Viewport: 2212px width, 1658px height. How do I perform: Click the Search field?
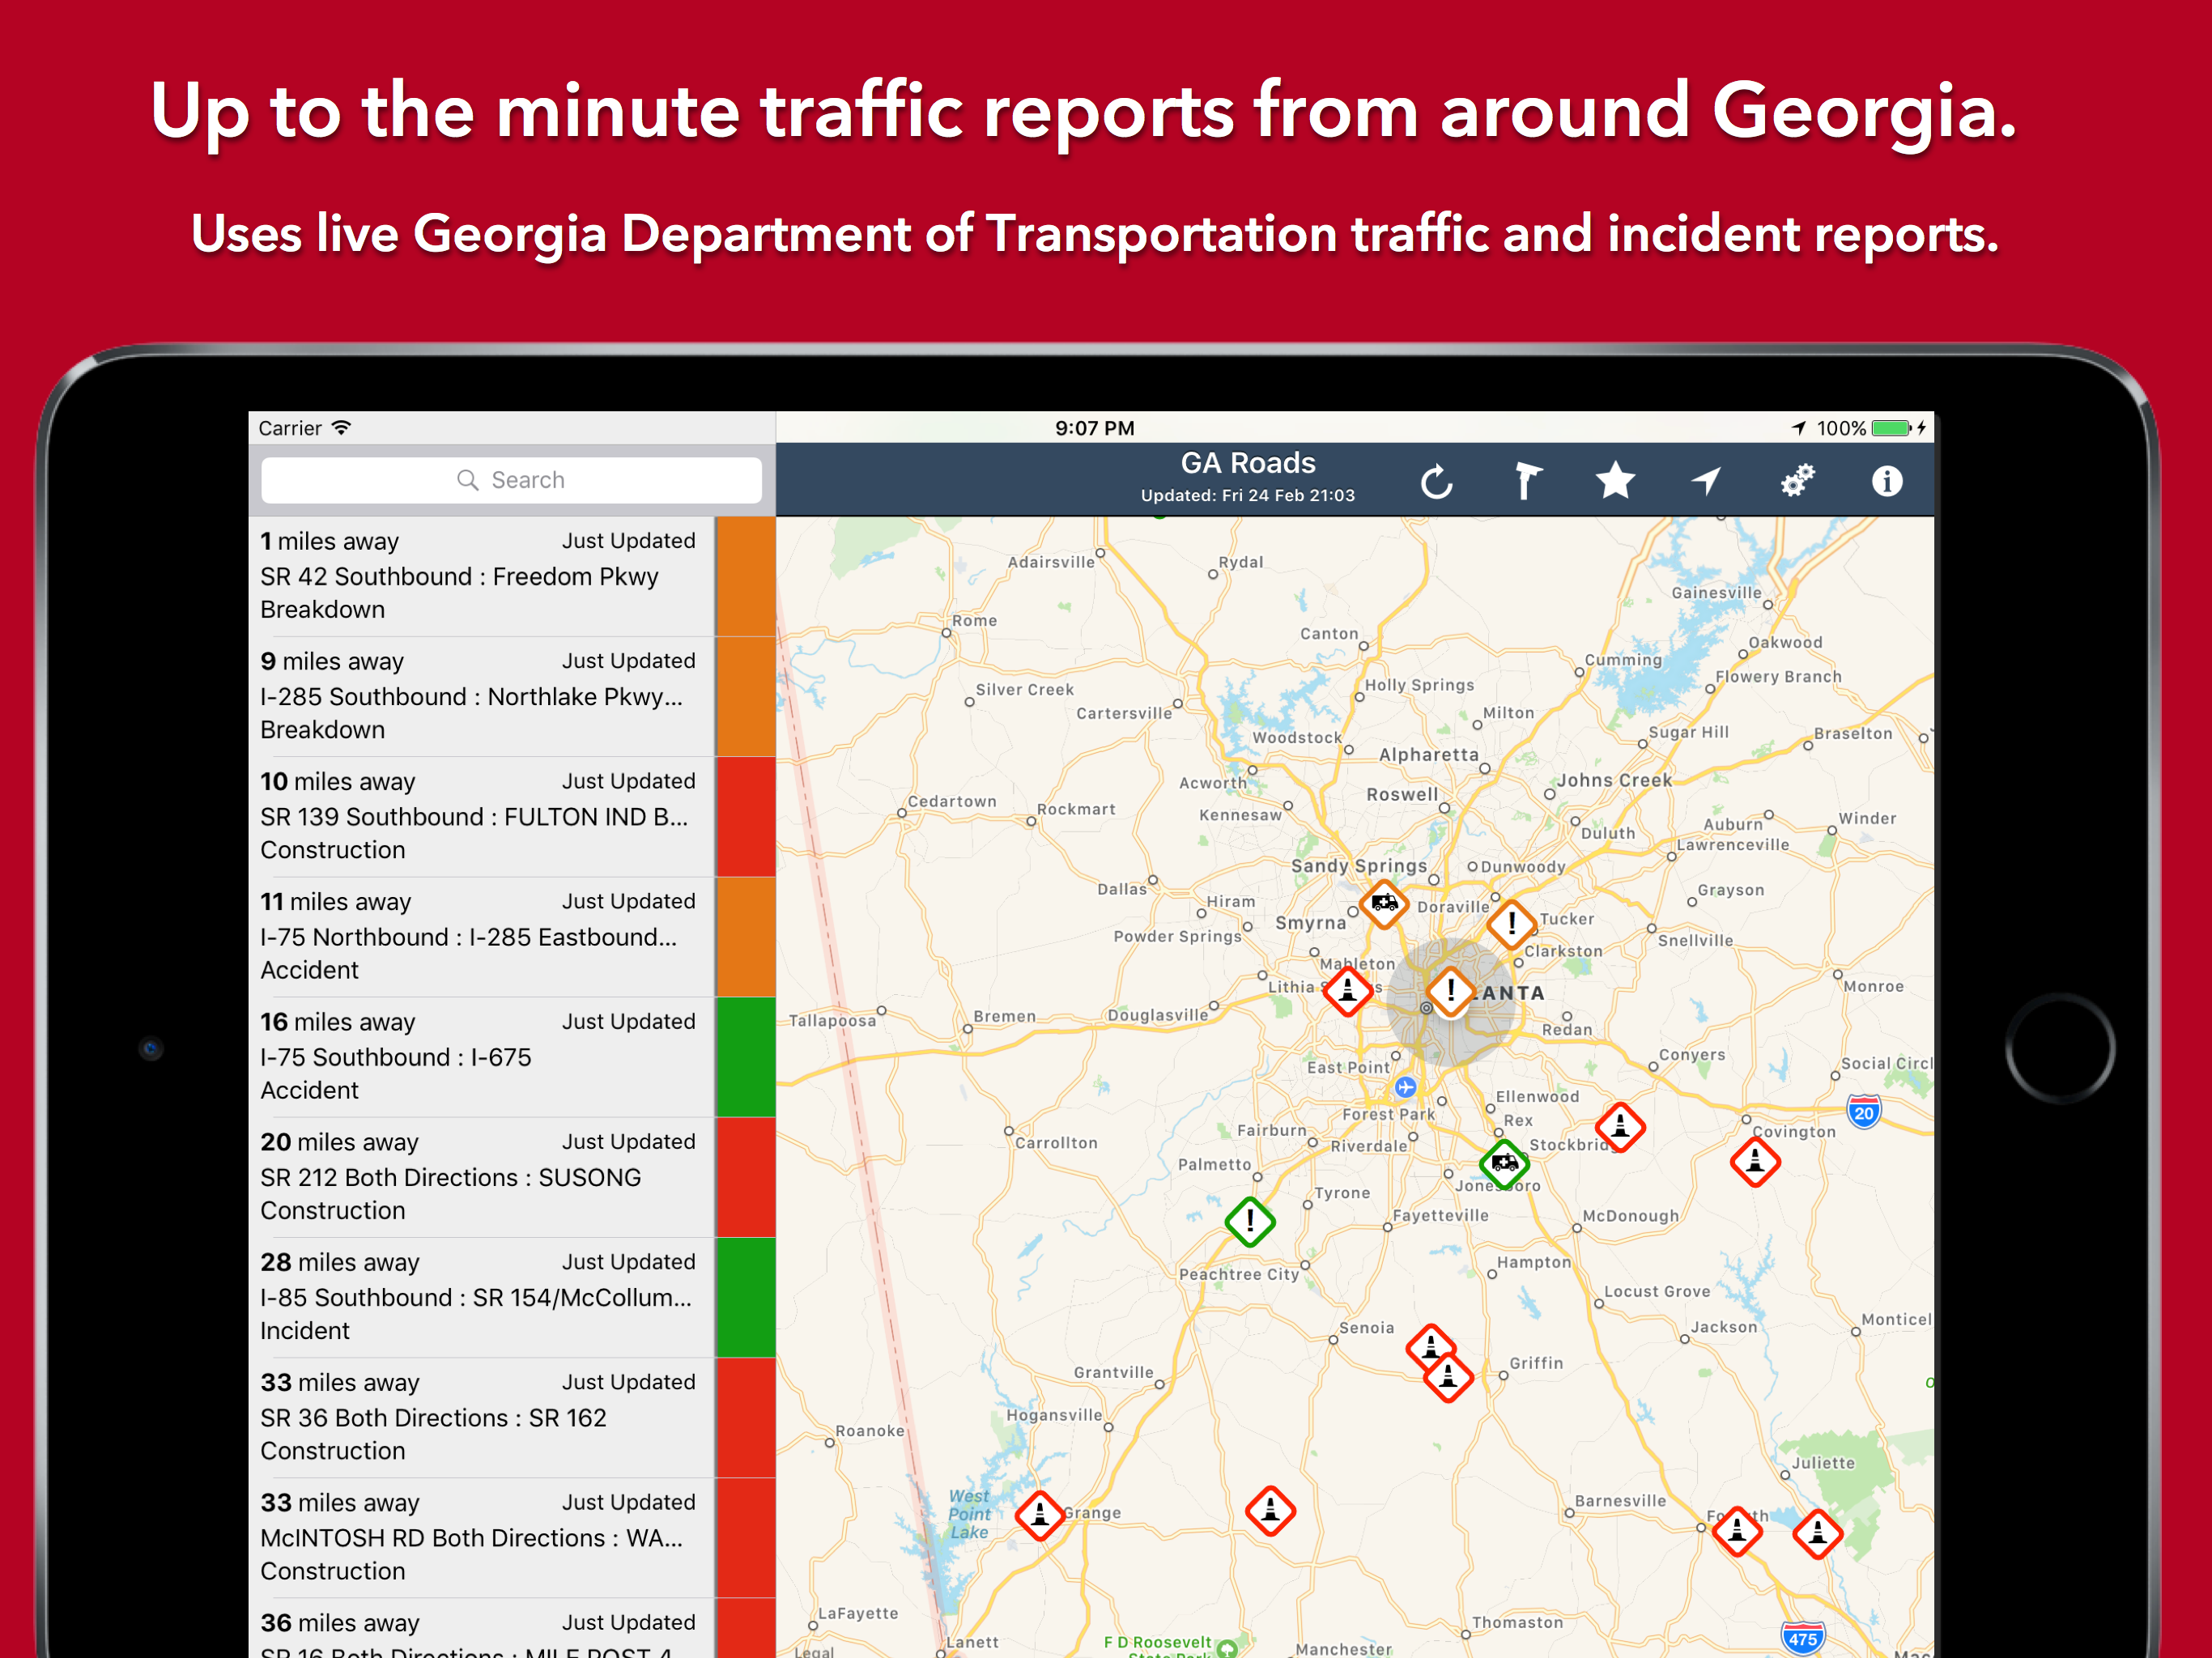(511, 480)
